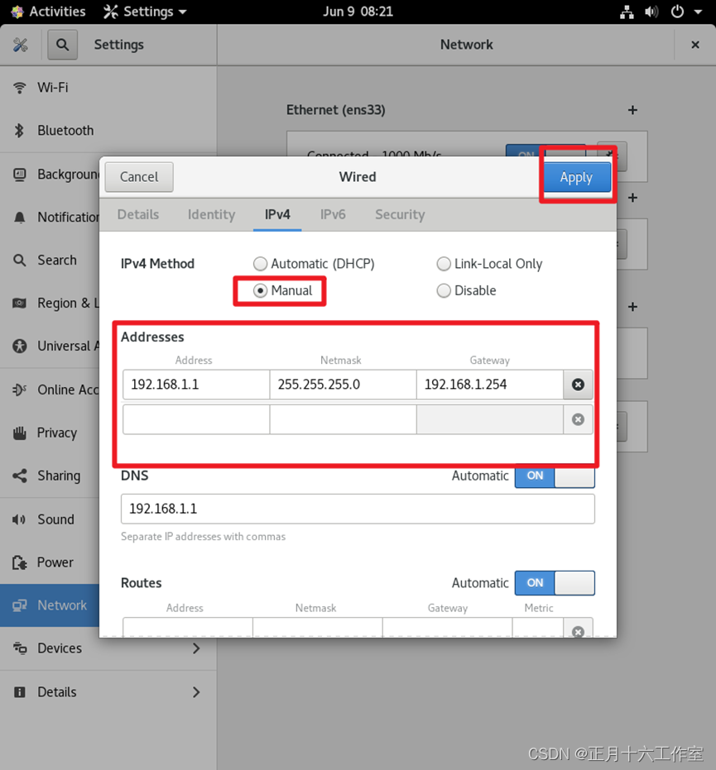Click the Notifications bell icon
This screenshot has width=716, height=770.
[20, 217]
